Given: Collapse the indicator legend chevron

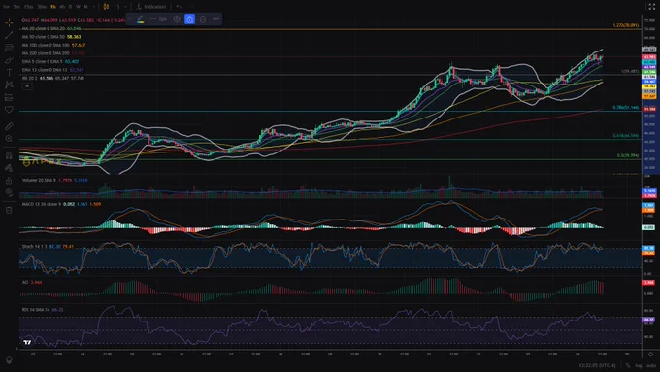Looking at the screenshot, I should click(x=27, y=86).
